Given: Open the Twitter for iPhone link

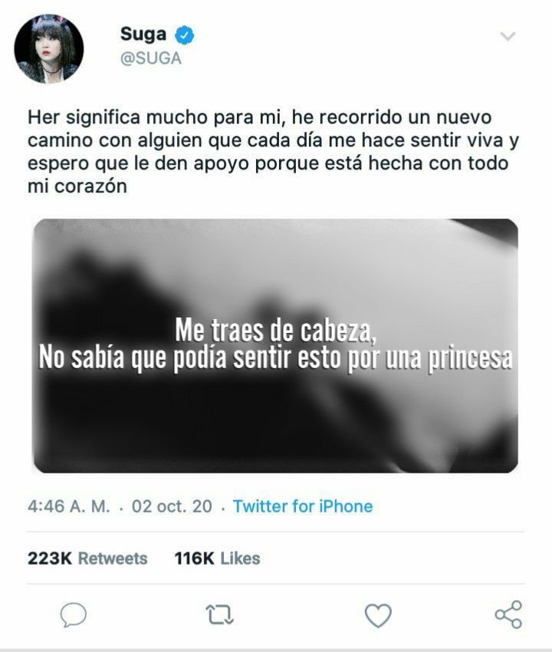Looking at the screenshot, I should pos(303,506).
